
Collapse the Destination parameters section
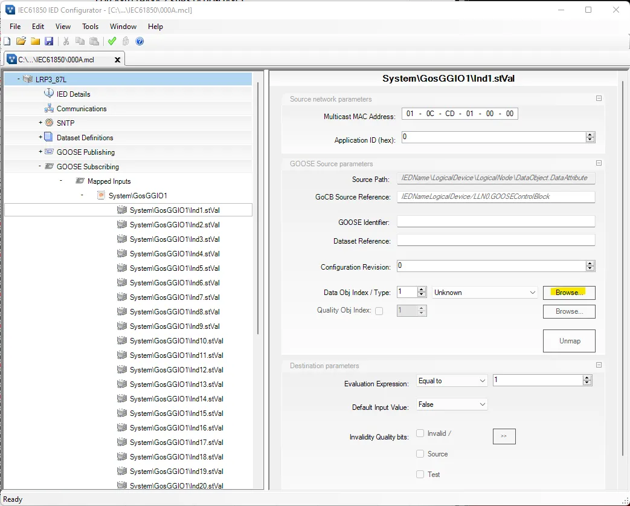599,365
